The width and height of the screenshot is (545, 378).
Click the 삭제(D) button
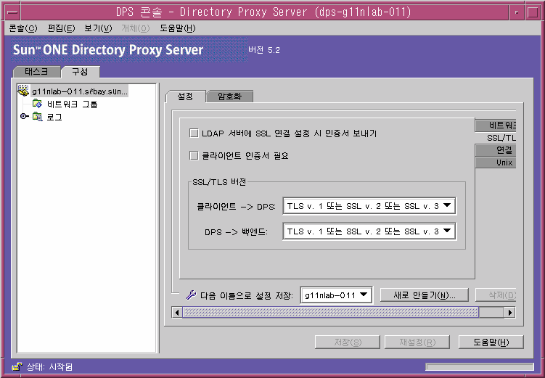coord(496,295)
